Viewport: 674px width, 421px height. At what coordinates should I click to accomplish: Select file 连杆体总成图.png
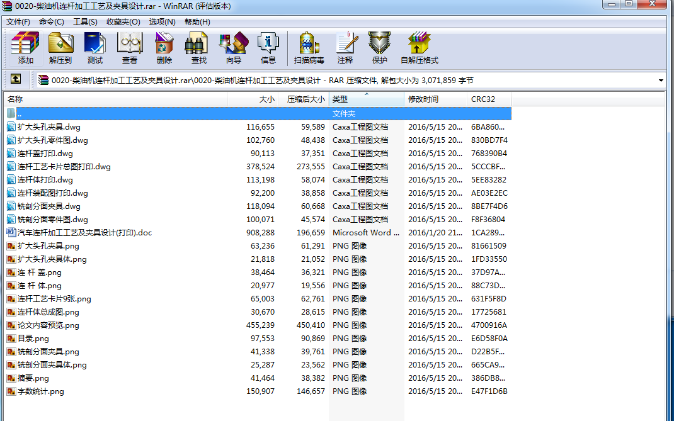(48, 312)
